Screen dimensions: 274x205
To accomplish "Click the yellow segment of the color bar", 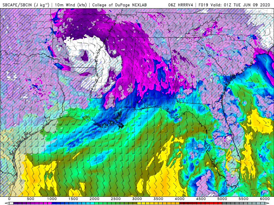I will [158, 203].
